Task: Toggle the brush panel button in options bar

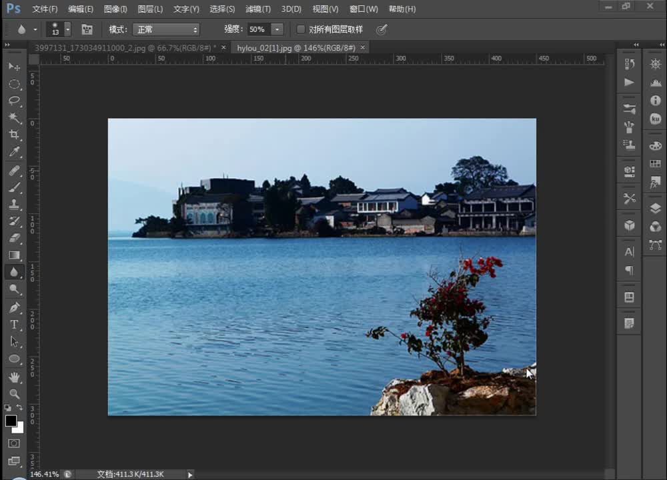Action: tap(87, 29)
